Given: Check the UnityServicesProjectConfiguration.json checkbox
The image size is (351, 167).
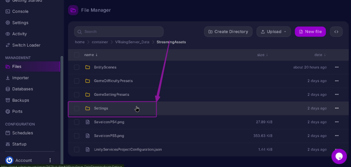Looking at the screenshot, I should tap(76, 149).
